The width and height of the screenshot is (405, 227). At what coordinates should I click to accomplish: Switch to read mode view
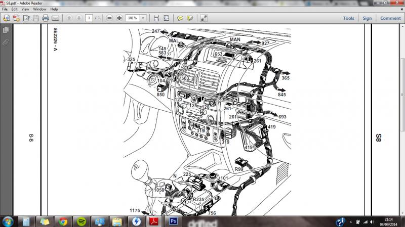(x=204, y=18)
